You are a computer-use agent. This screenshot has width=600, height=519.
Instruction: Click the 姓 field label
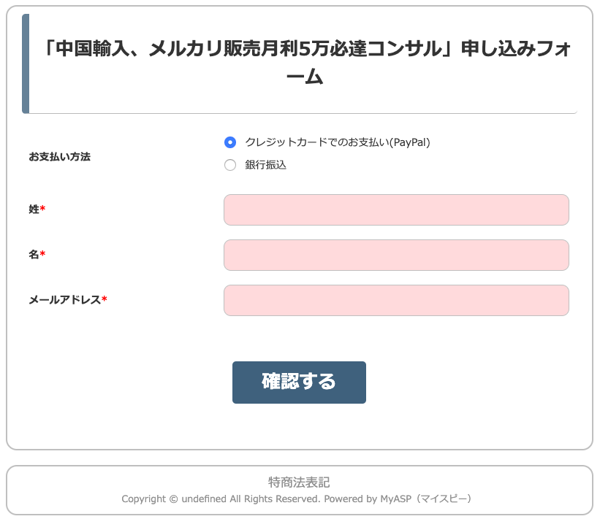pyautogui.click(x=34, y=209)
